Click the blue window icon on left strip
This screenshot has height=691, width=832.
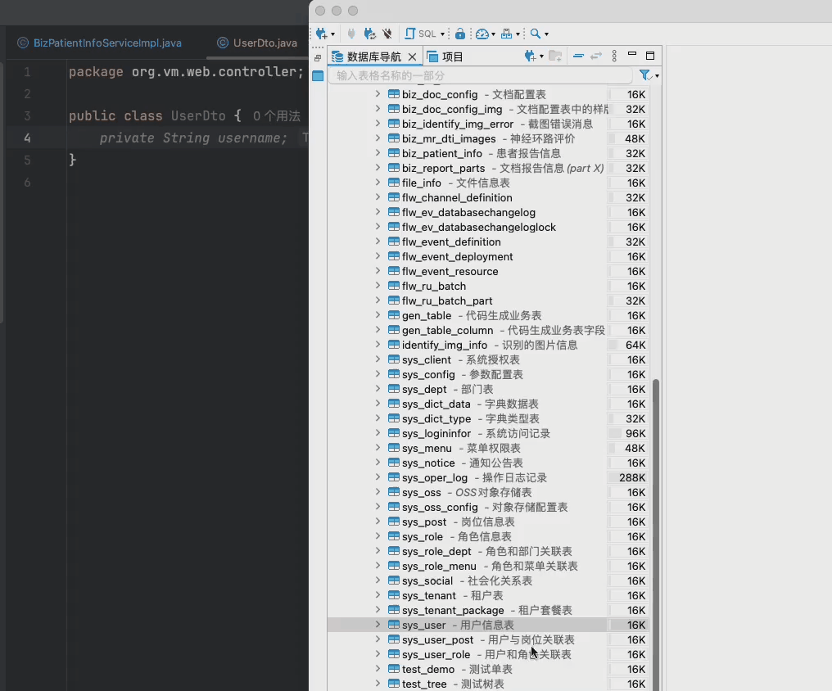pyautogui.click(x=318, y=76)
